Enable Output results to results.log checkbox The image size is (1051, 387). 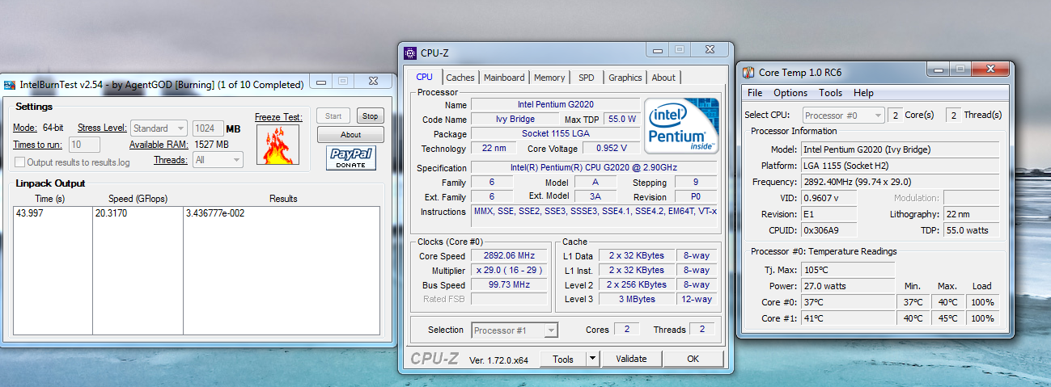coord(20,162)
